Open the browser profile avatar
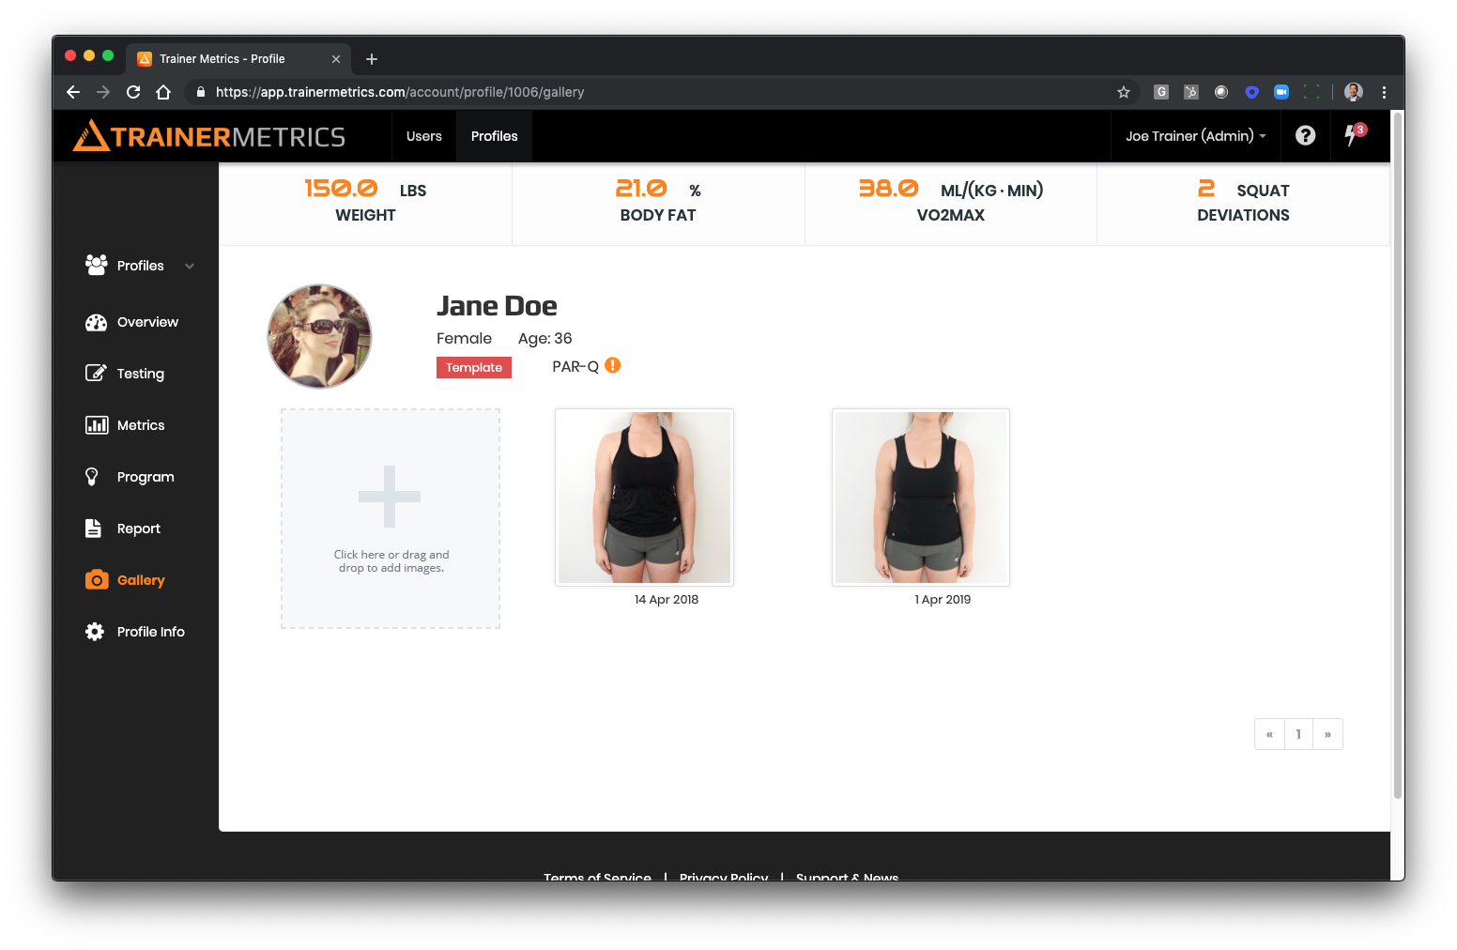This screenshot has width=1457, height=950. [x=1353, y=92]
